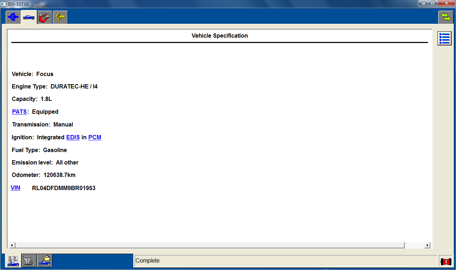Click the Vehicle Specification heading
Image resolution: width=456 pixels, height=270 pixels.
219,36
